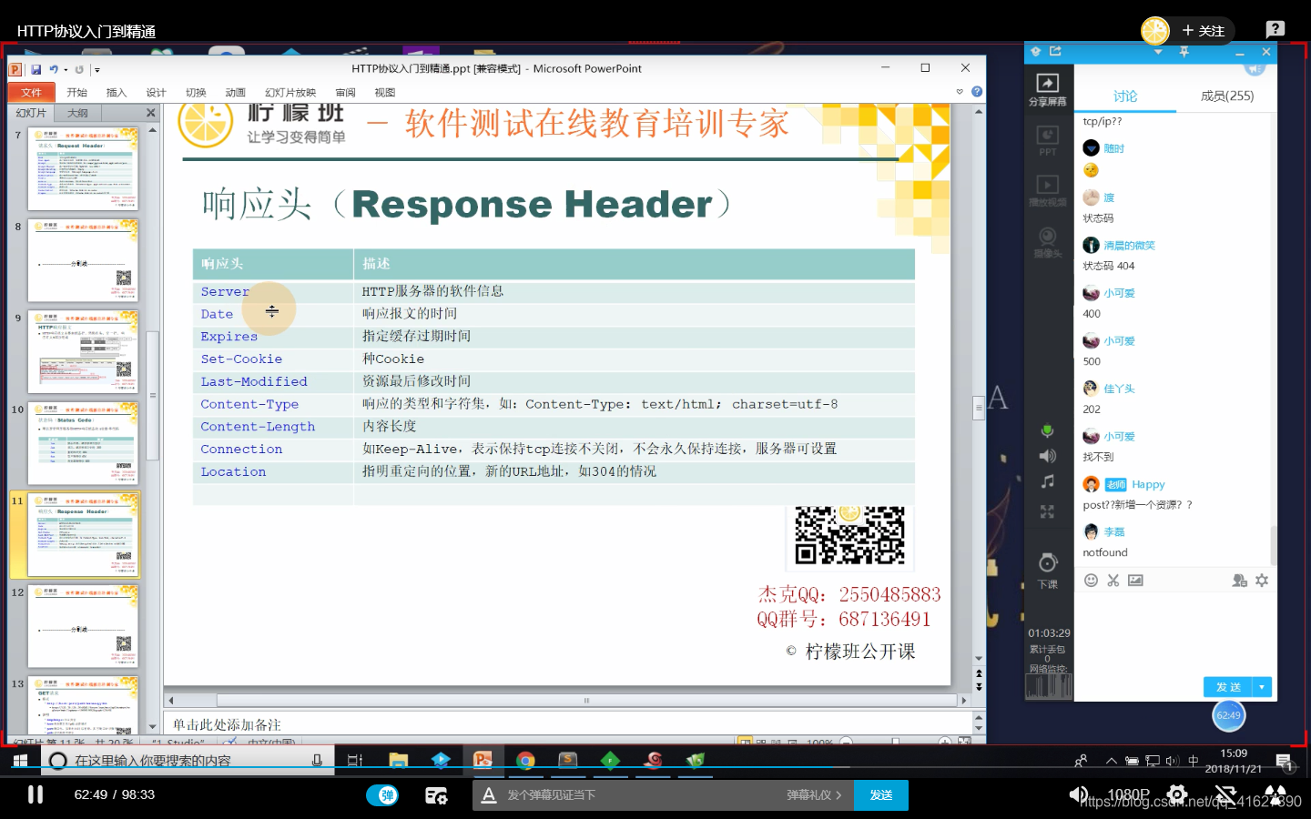Follow the uploader with +关注
The image size is (1311, 819).
click(1203, 31)
